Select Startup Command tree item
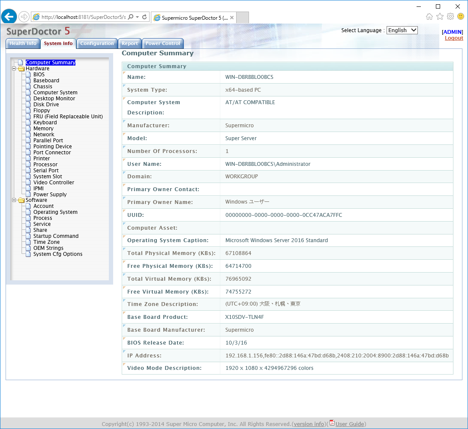Screen dimensions: 468x429 pos(56,236)
